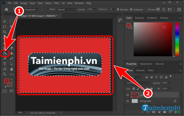Enable the All Layers checkbox
The image size is (184, 116).
click(146, 10)
